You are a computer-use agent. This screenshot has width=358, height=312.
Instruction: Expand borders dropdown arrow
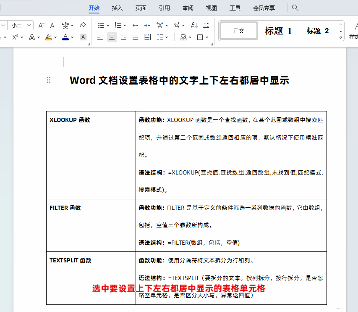tap(207, 37)
